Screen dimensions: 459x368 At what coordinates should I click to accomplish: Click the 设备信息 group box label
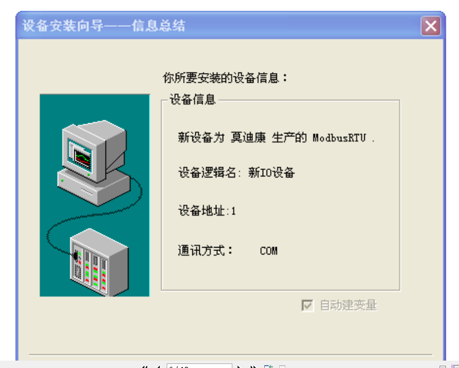tap(192, 99)
